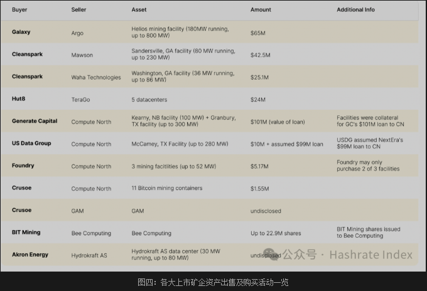Click the Seller column header
Image resolution: width=427 pixels, height=291 pixels.
pos(78,10)
